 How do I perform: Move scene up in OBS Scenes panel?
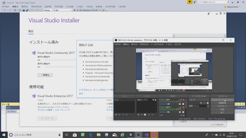click(x=123, y=115)
